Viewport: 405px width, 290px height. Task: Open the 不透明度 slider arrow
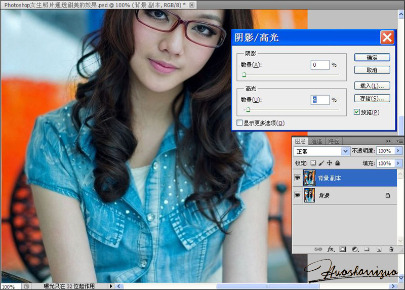click(x=398, y=150)
